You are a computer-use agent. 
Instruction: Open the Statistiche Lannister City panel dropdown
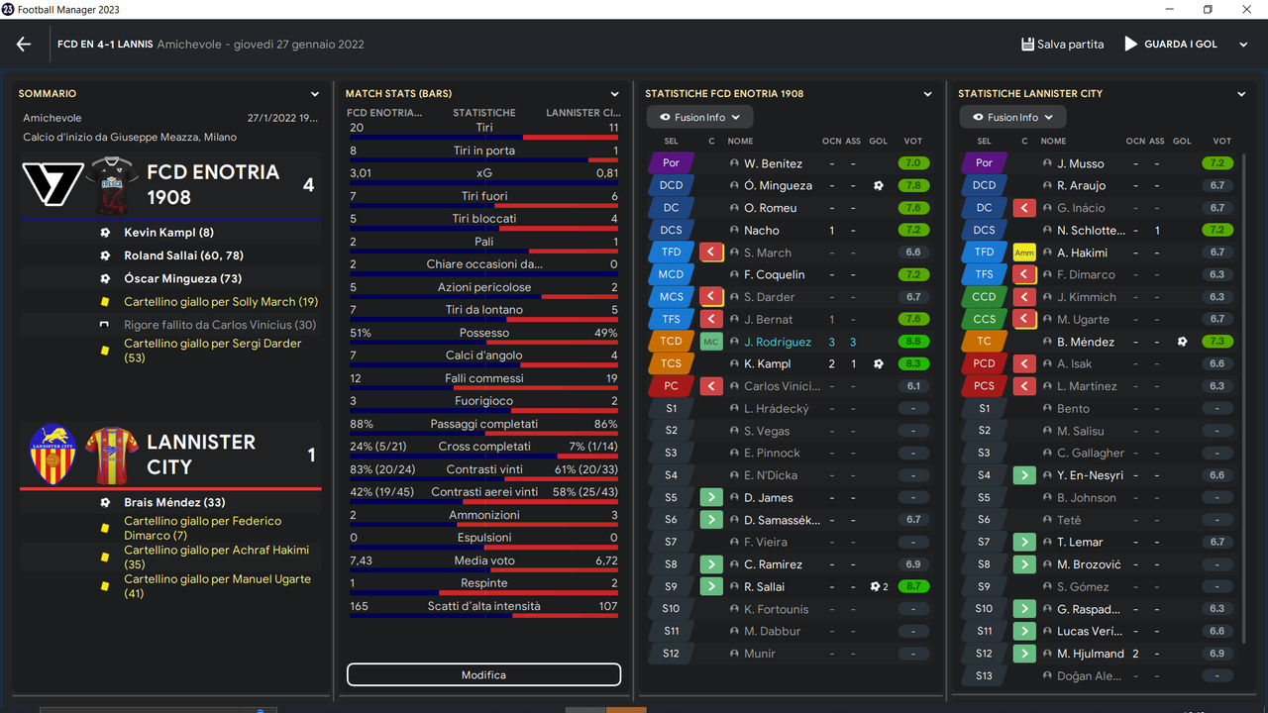pos(1241,94)
